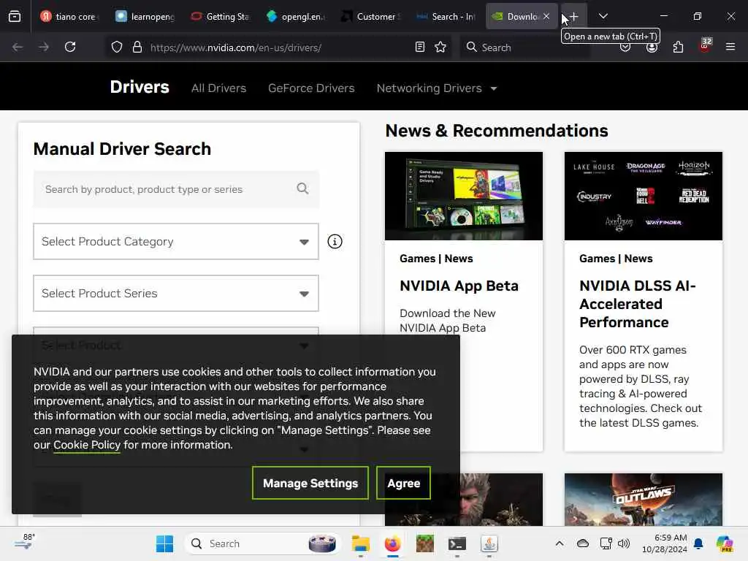Go back one page
The height and width of the screenshot is (561, 748).
pos(18,47)
